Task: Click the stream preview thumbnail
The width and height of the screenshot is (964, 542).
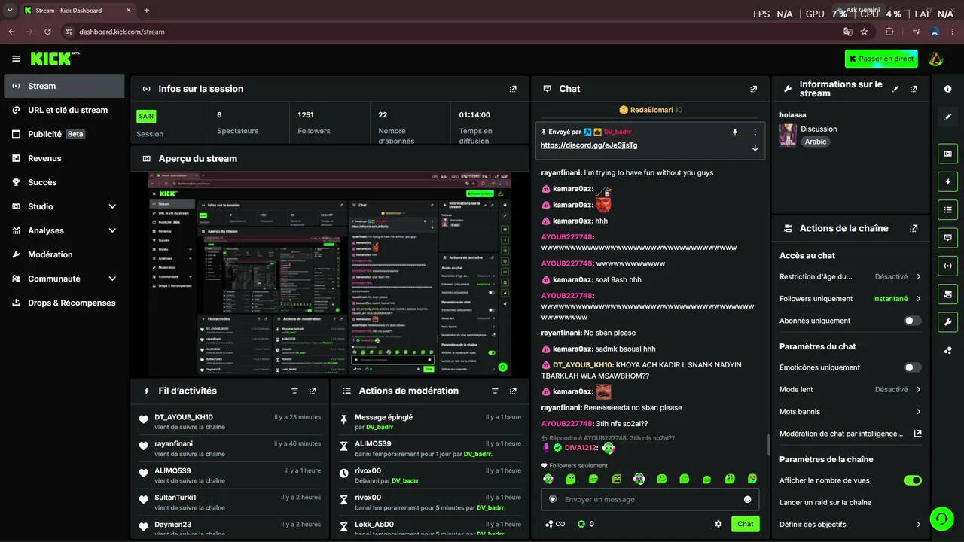Action: (330, 274)
